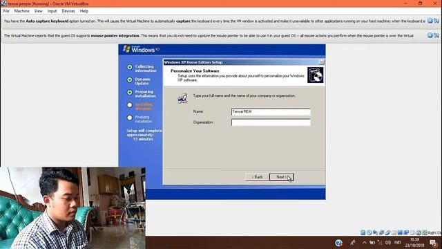Click the optical disk status icon
Screen dimensions: 442x249
pyautogui.click(x=369, y=232)
